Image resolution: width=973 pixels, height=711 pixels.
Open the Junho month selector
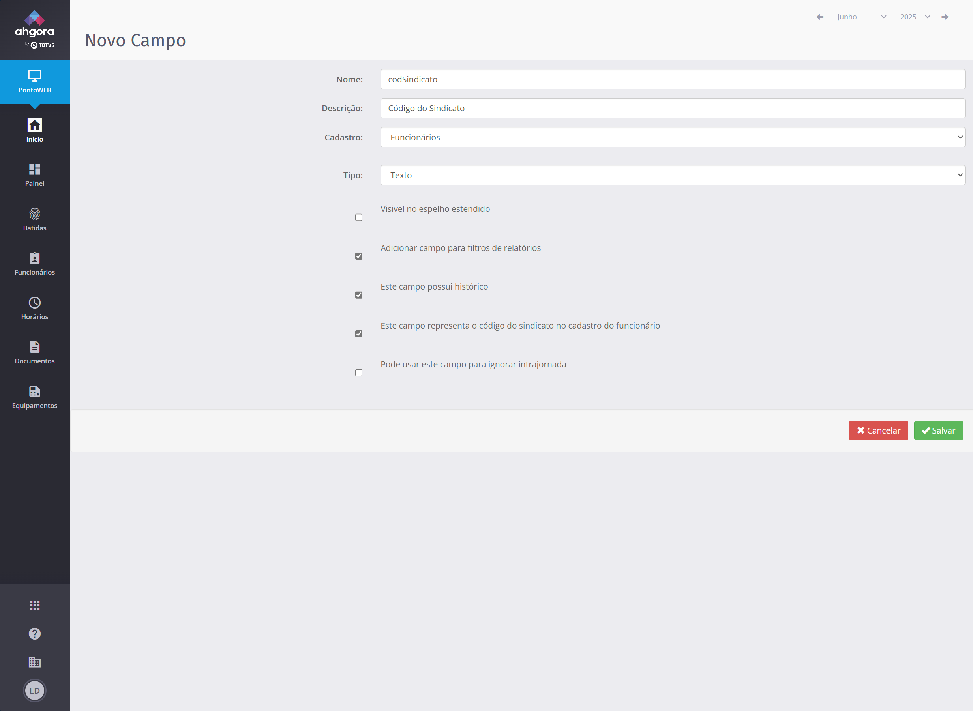tap(861, 17)
